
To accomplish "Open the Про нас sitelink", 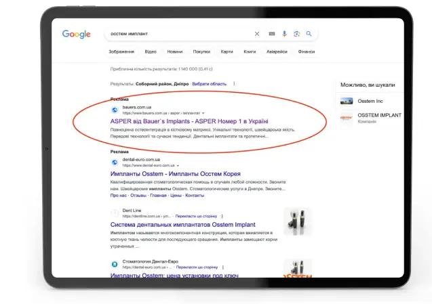I will coord(119,195).
